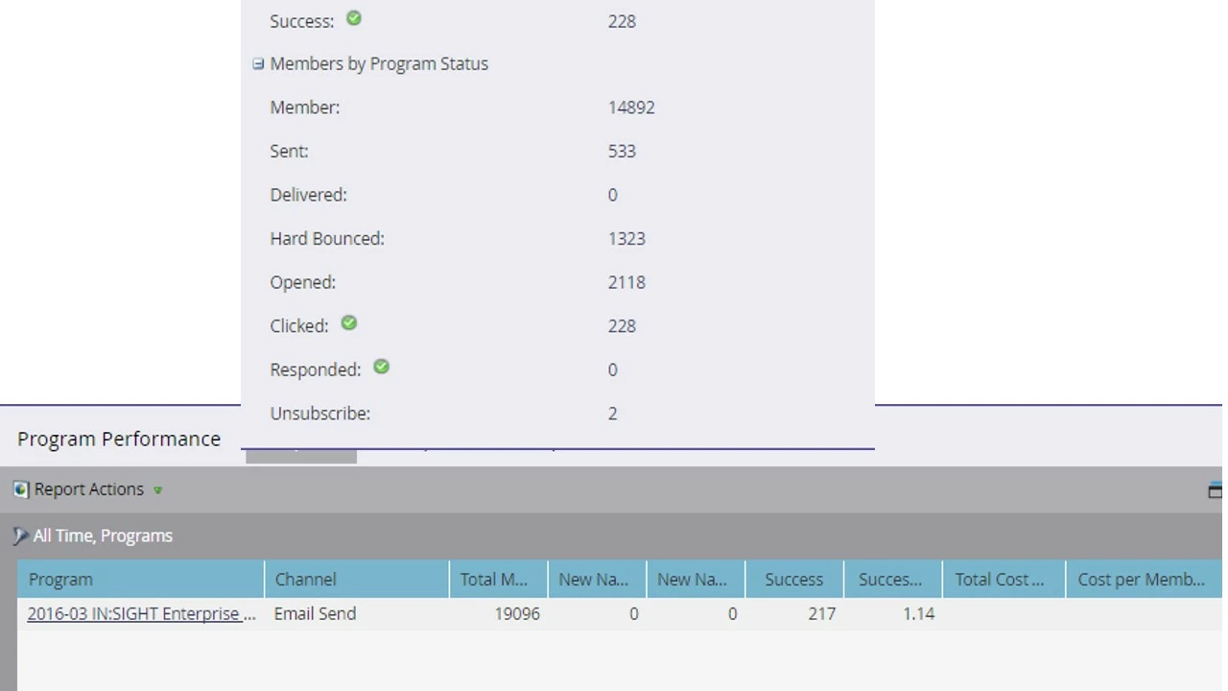The height and width of the screenshot is (691, 1228).
Task: Click Cost per Memb... column header
Action: coord(1144,580)
